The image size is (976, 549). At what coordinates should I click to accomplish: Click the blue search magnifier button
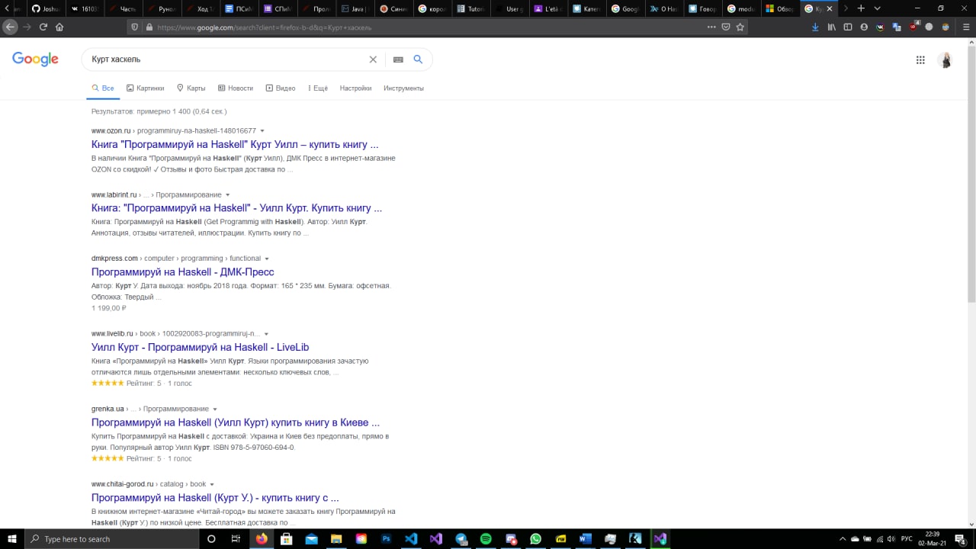(418, 59)
